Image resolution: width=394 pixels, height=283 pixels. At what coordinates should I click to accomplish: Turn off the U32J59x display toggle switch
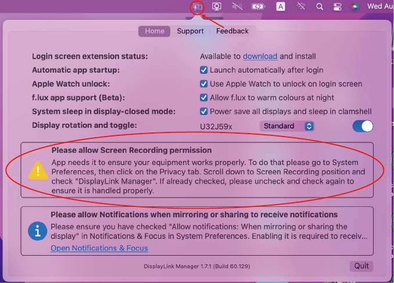pos(363,126)
